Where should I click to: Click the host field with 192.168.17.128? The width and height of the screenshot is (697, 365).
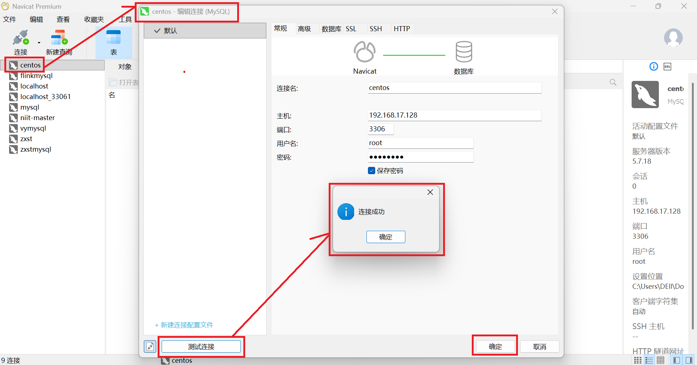point(455,115)
